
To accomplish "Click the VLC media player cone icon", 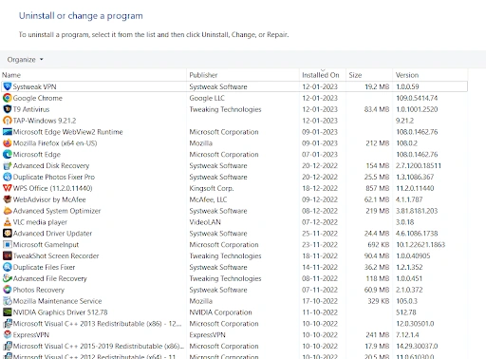I will point(8,222).
